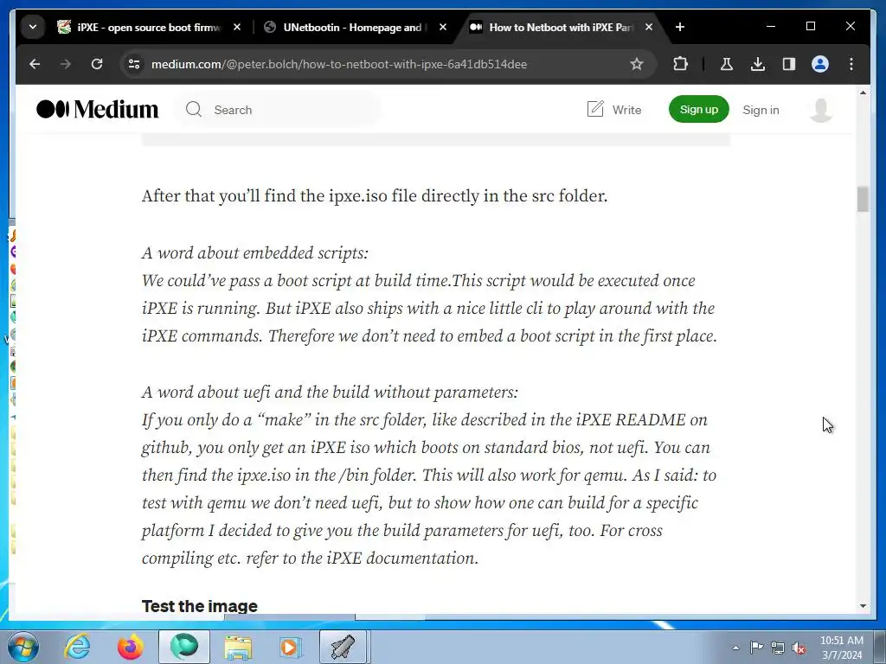Go back to the previous page
Screen dimensions: 886x664
(35, 64)
